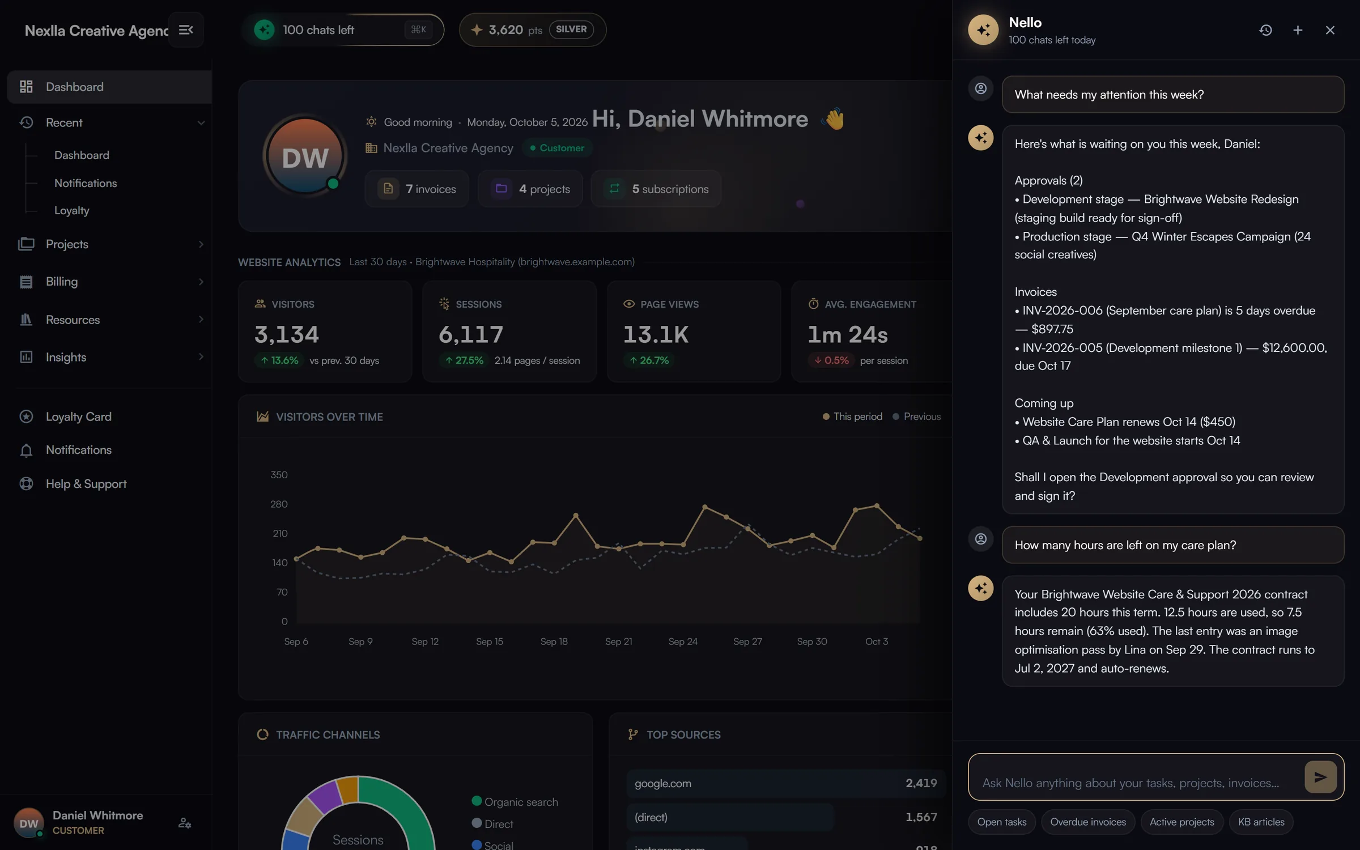Image resolution: width=1360 pixels, height=850 pixels.
Task: Click the Nello sparkle avatar in header
Action: 983,30
